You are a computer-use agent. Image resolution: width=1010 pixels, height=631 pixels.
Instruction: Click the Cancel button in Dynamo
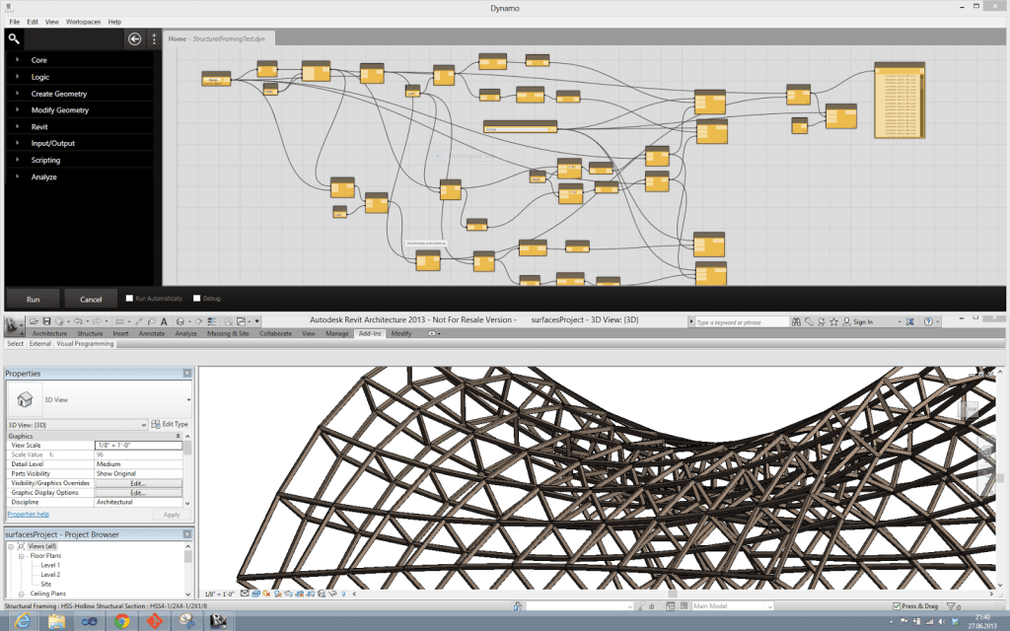coord(91,299)
